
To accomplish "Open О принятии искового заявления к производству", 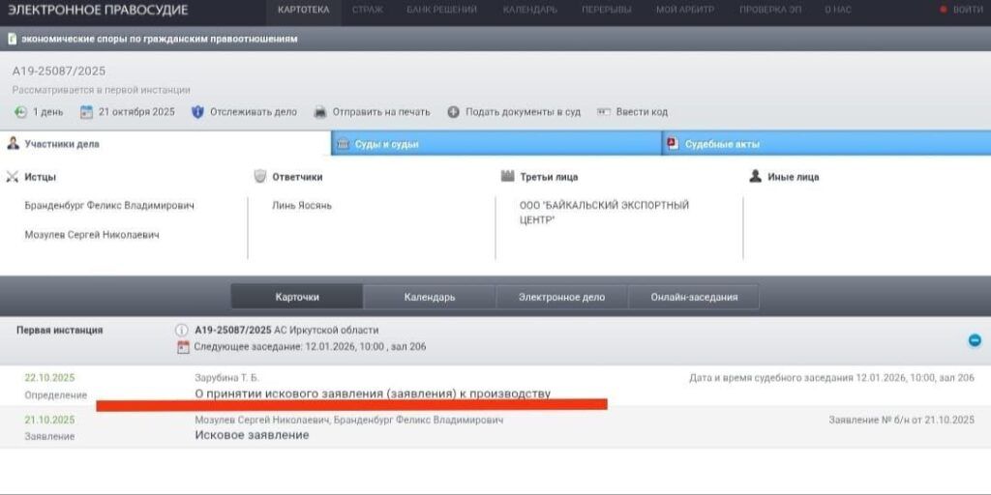I will click(x=373, y=394).
